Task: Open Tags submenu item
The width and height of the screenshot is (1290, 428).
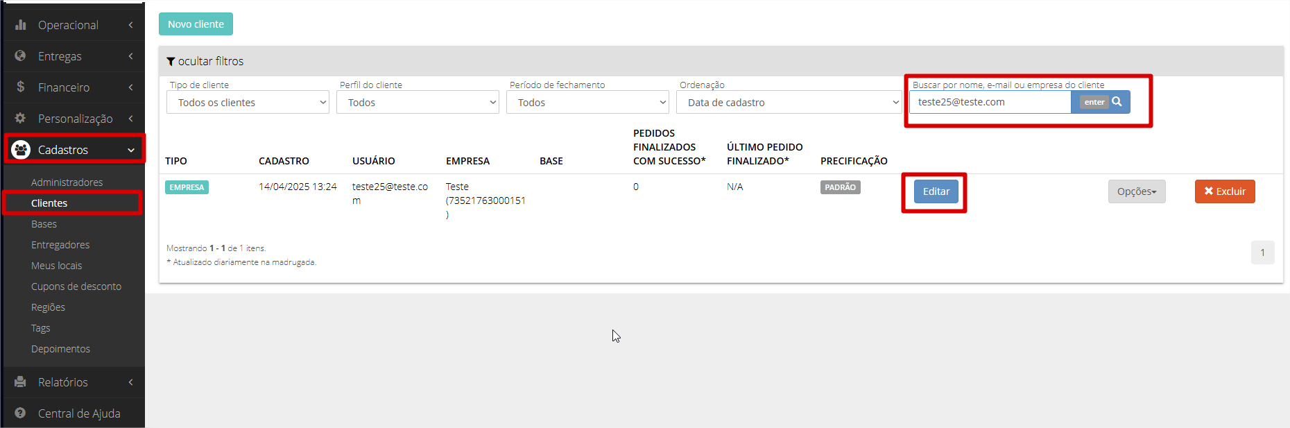Action: tap(40, 328)
